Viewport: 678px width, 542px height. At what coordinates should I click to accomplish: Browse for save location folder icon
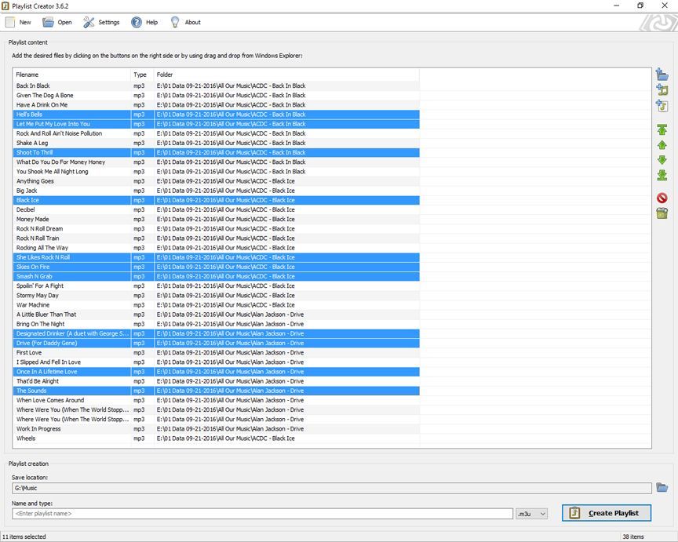[662, 488]
